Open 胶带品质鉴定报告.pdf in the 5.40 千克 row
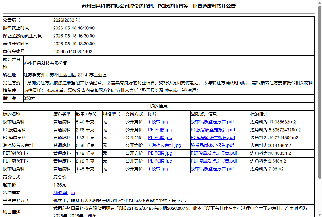Screen dimensions: 322x217 click(212, 122)
